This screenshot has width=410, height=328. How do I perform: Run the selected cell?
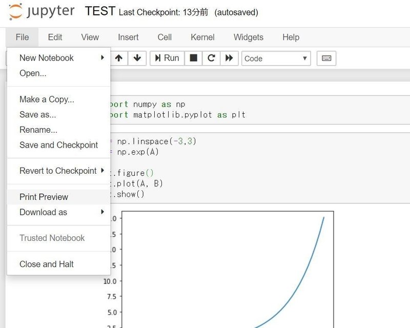(167, 58)
